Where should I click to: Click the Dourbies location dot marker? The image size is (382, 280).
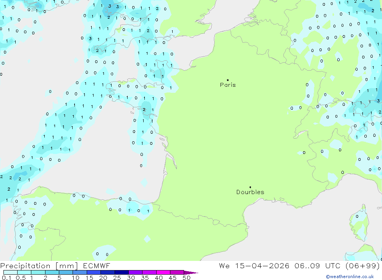(250, 187)
